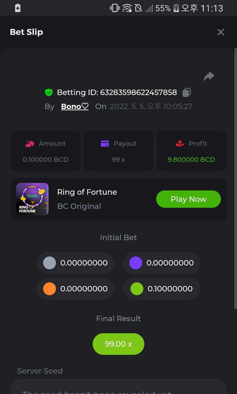Tap the Wi-Fi icon in status bar

(127, 8)
